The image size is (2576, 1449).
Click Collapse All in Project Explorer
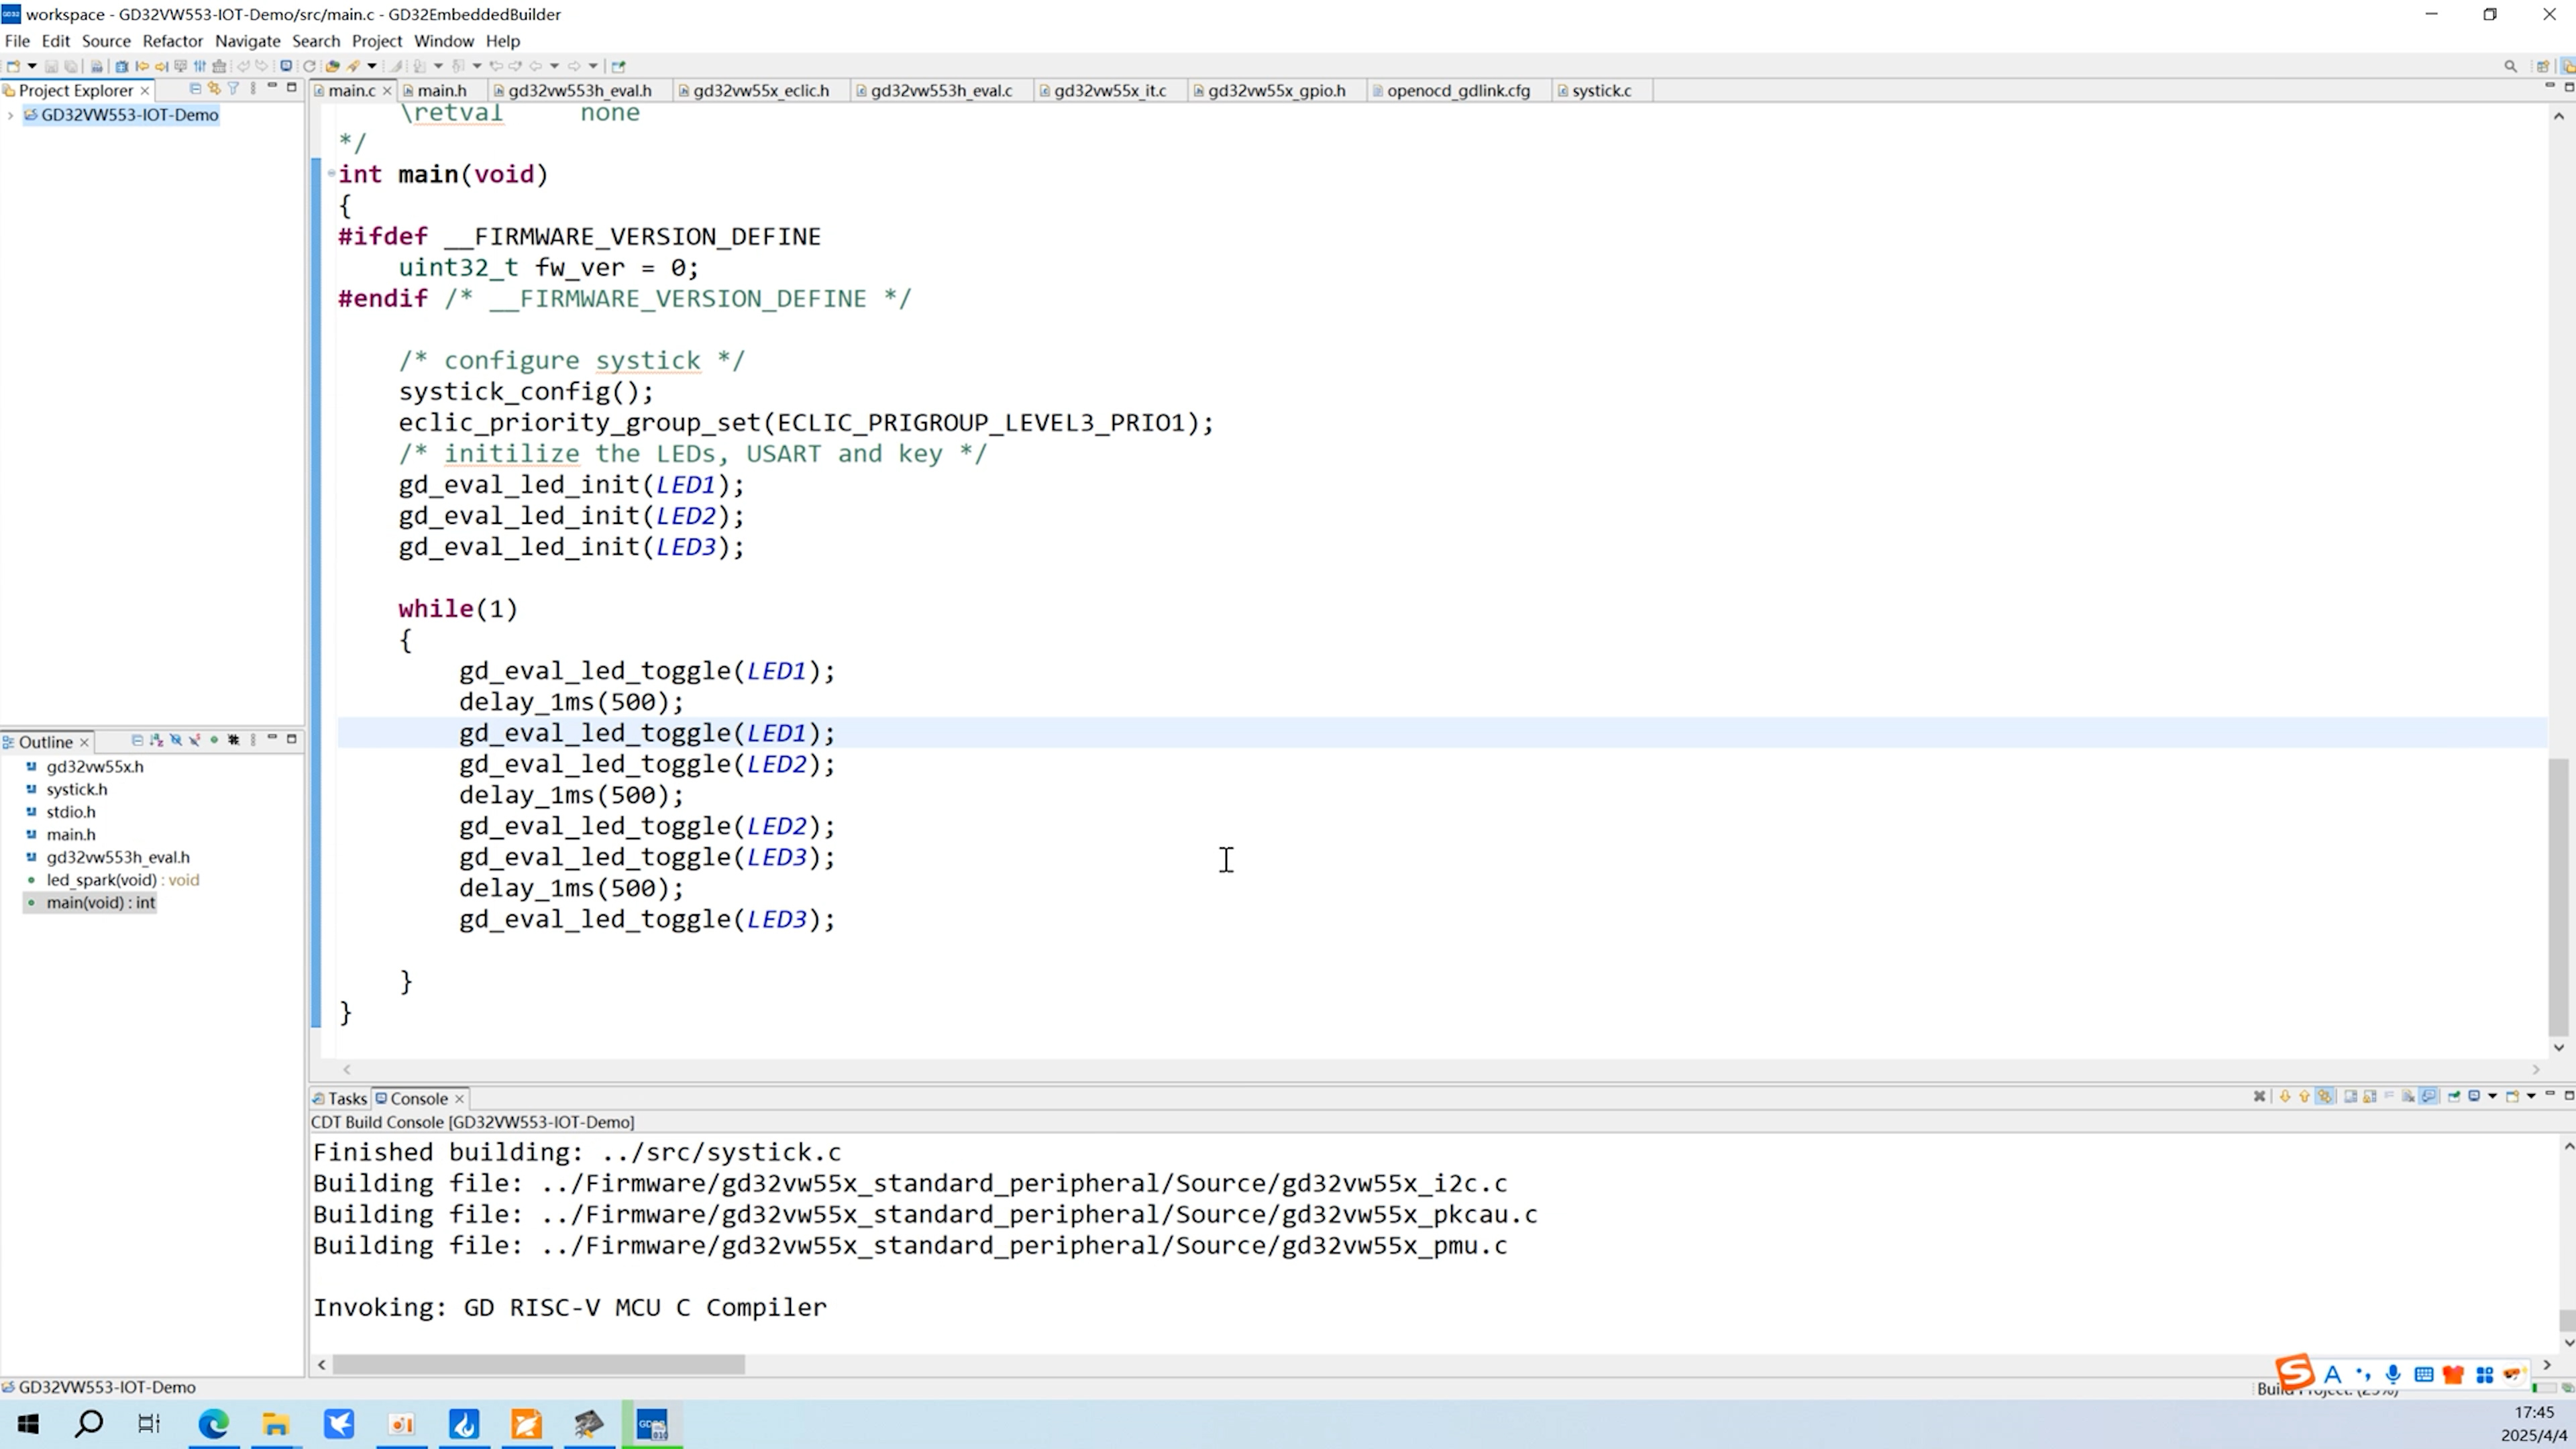point(195,89)
